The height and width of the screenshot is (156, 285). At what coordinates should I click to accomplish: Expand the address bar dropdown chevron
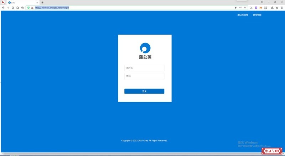coord(245,7)
